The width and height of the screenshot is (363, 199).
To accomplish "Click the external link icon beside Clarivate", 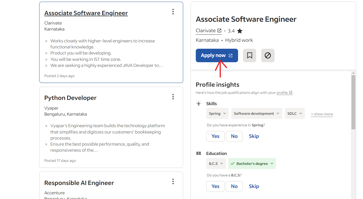I will 219,31.
